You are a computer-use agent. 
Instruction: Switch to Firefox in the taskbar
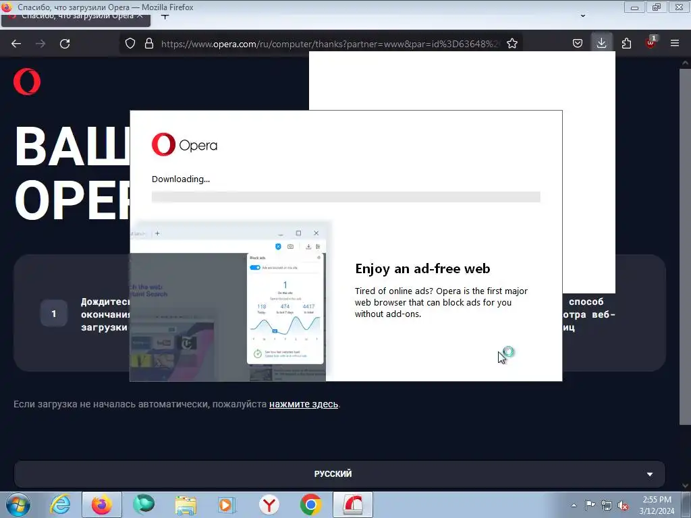[102, 505]
